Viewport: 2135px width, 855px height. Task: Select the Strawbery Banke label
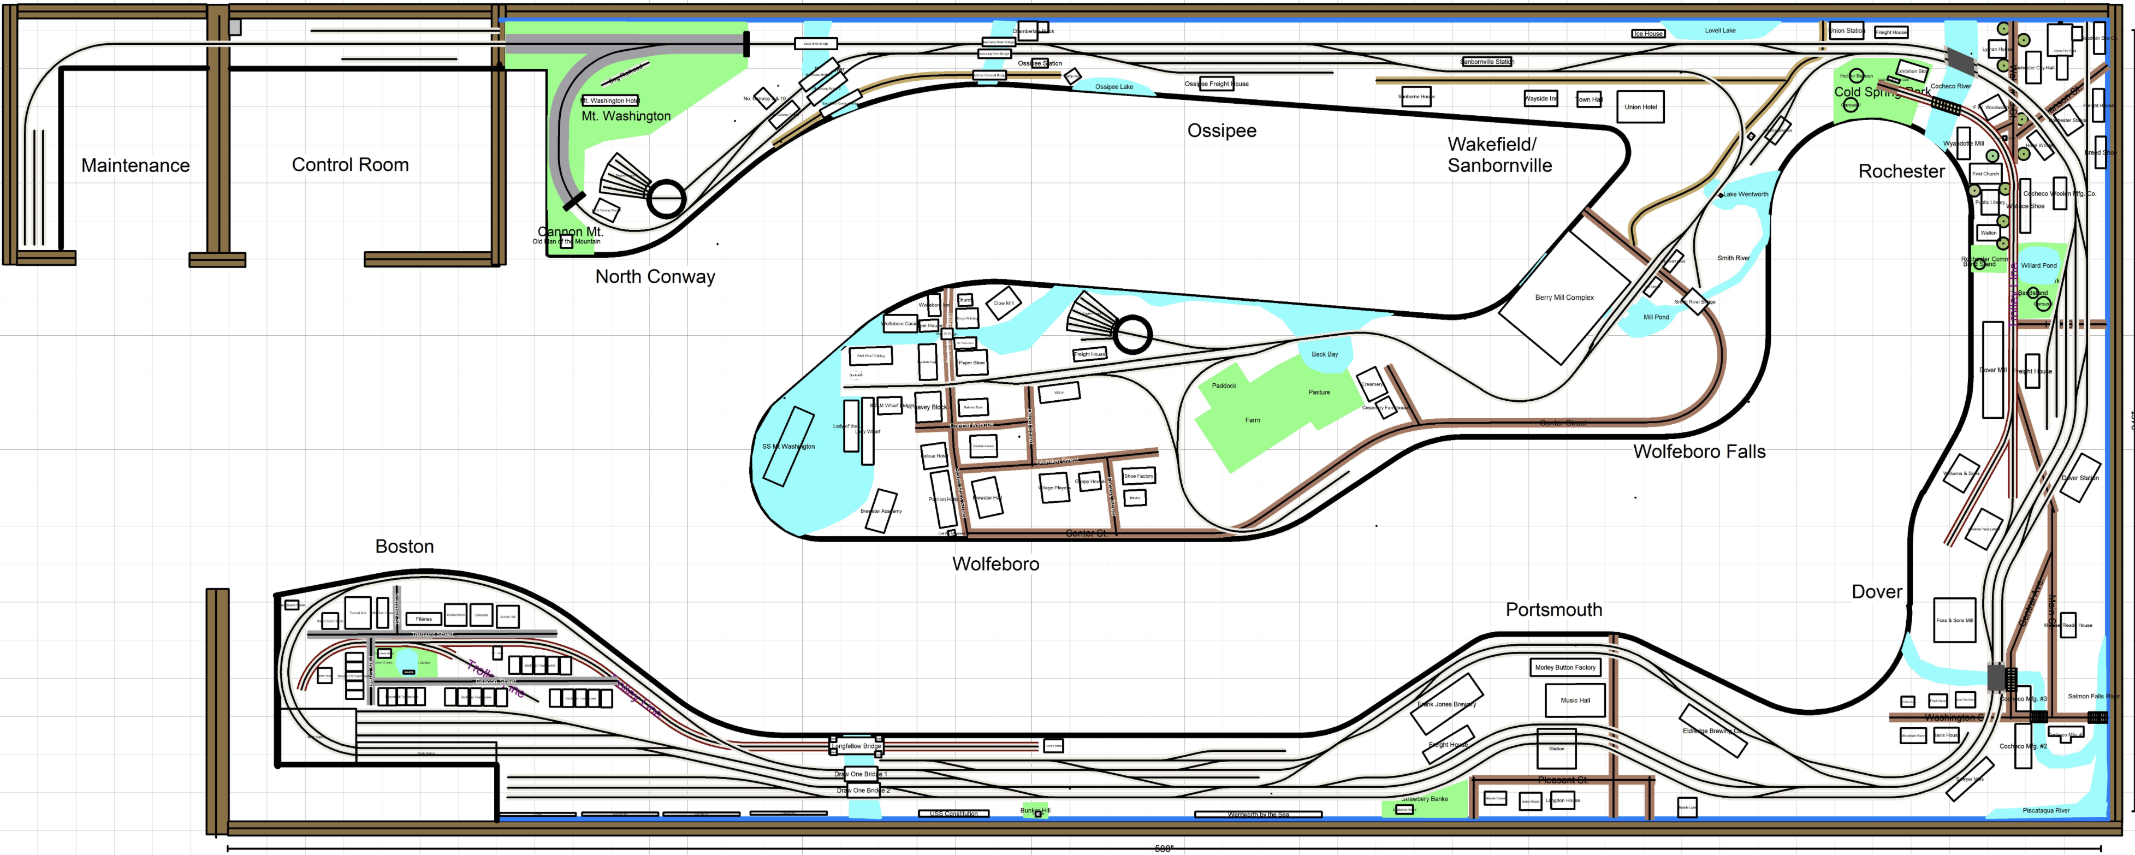tap(1425, 799)
